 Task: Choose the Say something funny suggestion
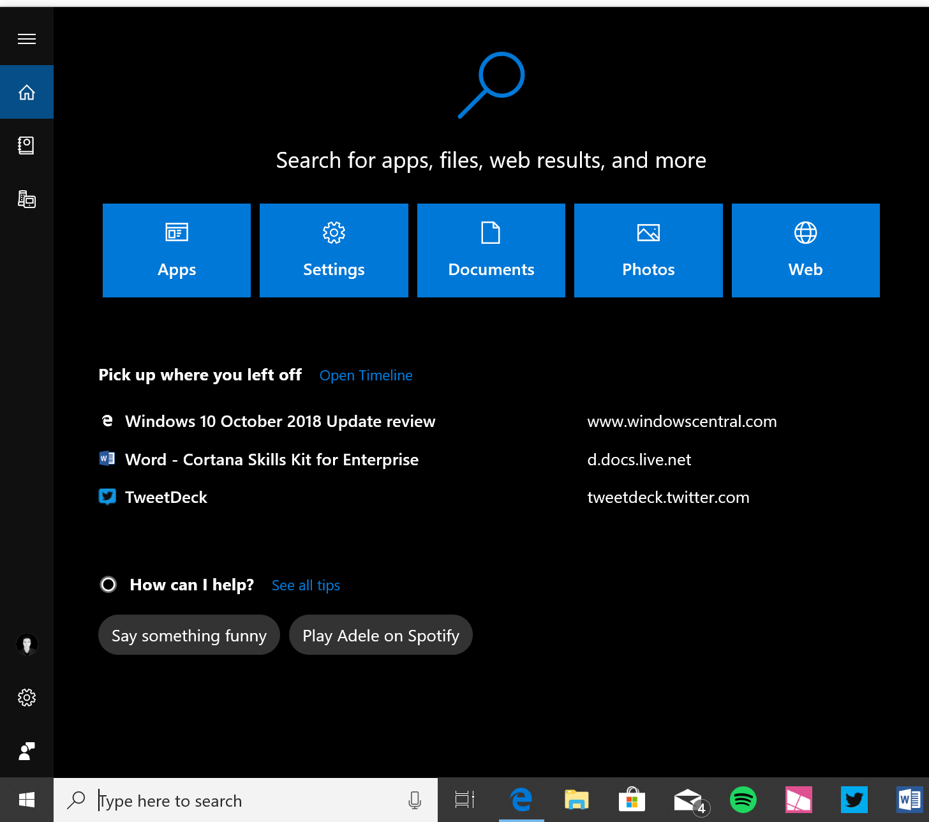click(x=189, y=635)
